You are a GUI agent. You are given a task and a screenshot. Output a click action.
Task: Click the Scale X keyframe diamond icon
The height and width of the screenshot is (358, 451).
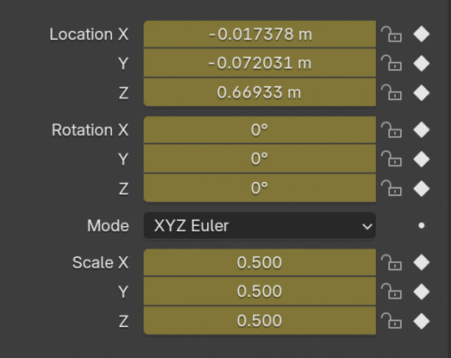422,262
